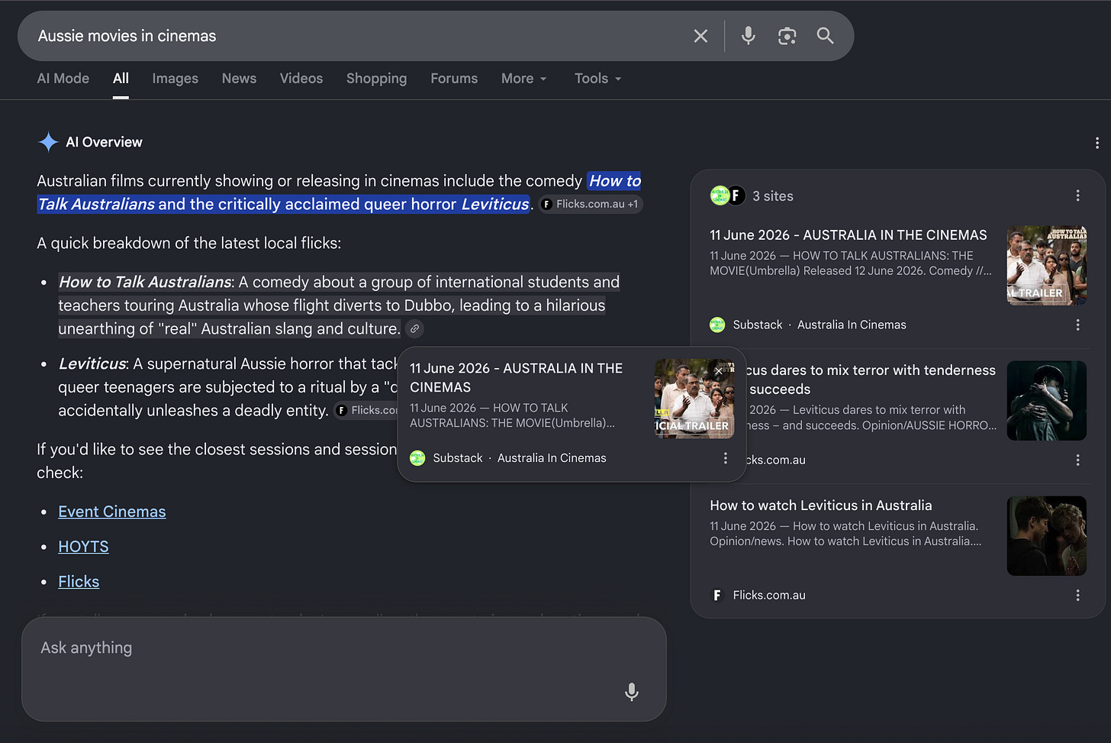Image resolution: width=1111 pixels, height=743 pixels.
Task: Submit search with magnifying glass icon
Action: point(825,36)
